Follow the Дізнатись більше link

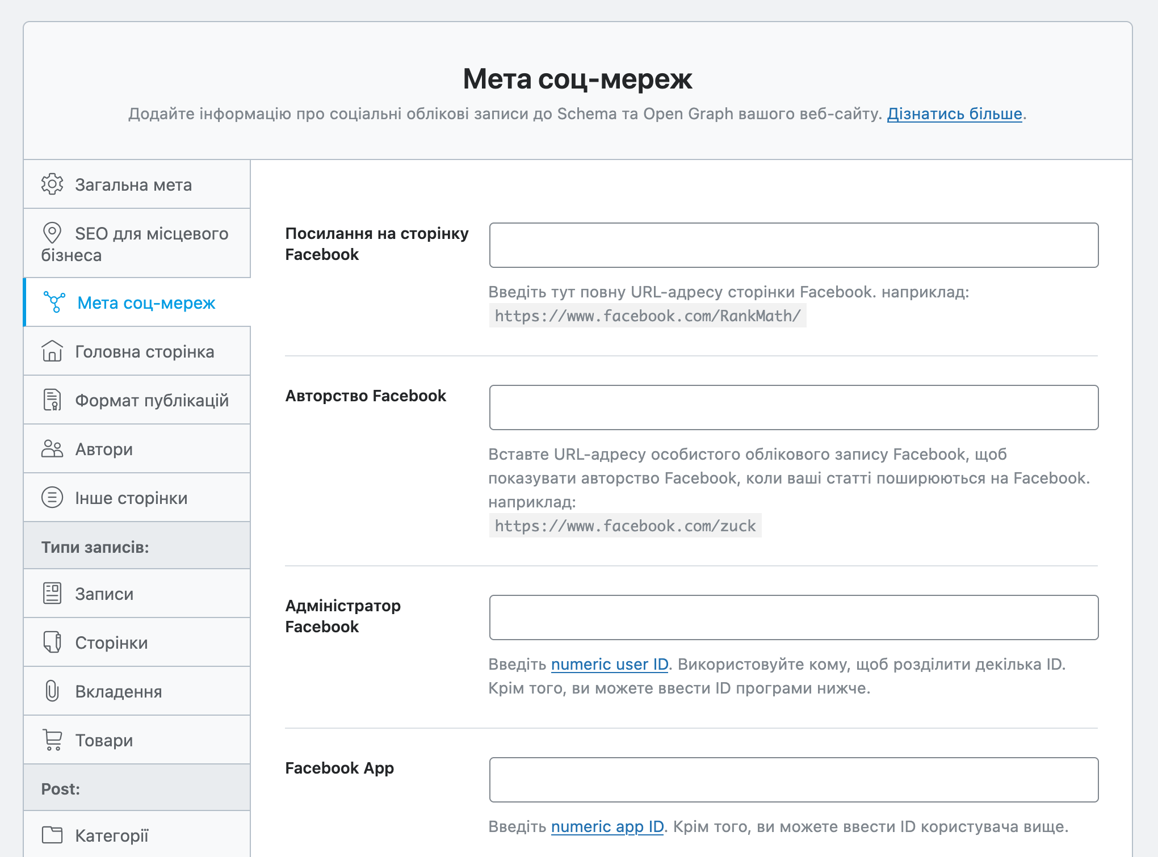click(x=954, y=114)
